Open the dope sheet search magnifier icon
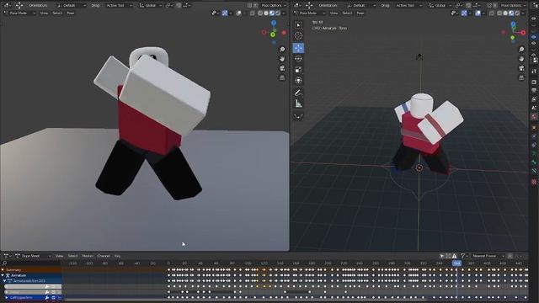The height and width of the screenshot is (303, 539). 4,263
